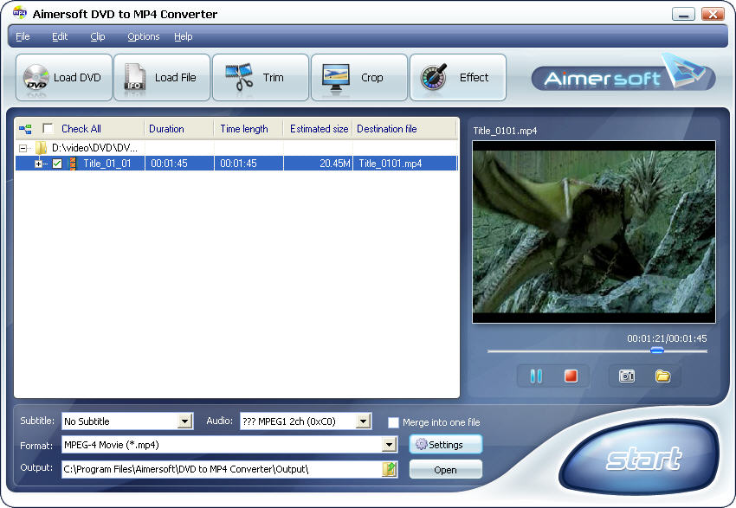Image resolution: width=736 pixels, height=508 pixels.
Task: Click the Title_0101.mp4 destination cell
Action: (x=404, y=164)
